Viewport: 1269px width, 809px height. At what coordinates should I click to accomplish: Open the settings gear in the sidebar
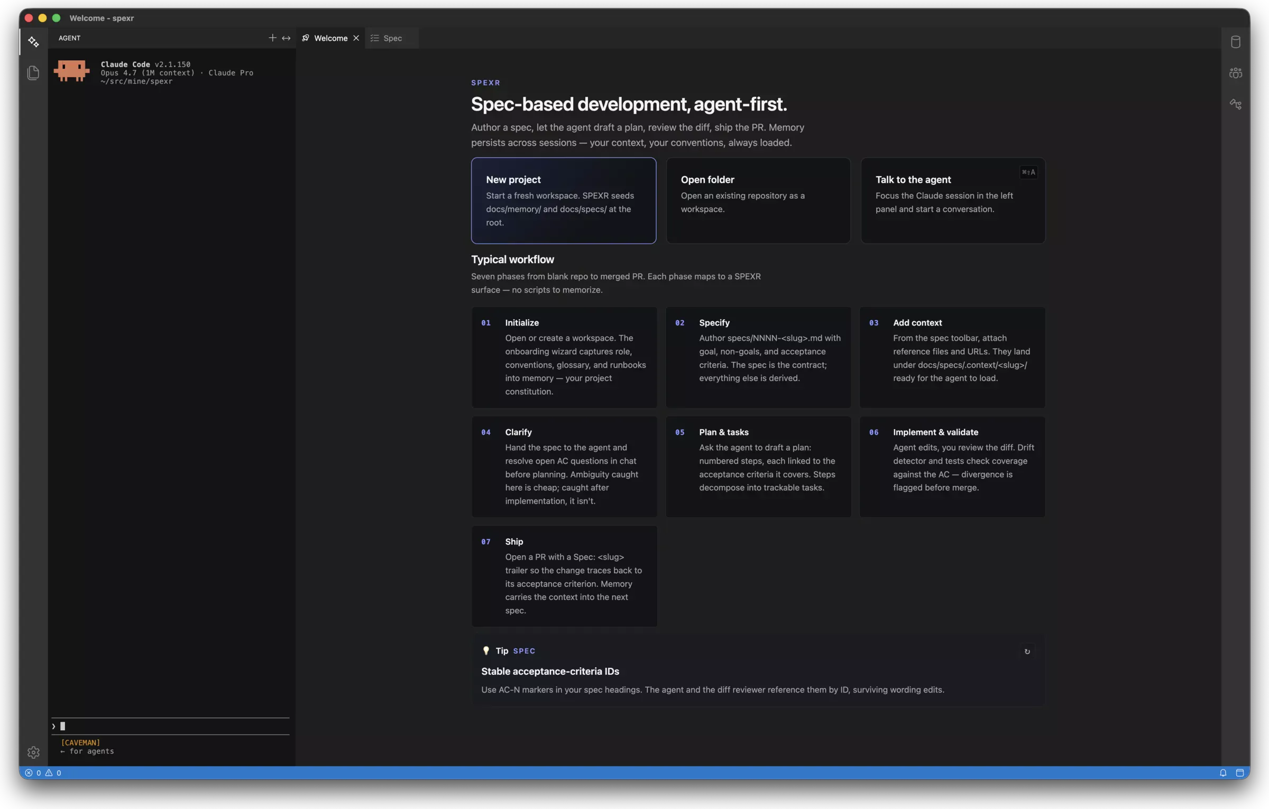pos(33,752)
